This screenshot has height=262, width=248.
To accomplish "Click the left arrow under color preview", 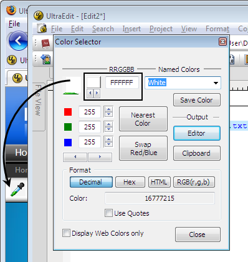I will [x=90, y=93].
